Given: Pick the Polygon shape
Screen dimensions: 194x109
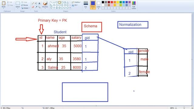Looking at the screenshot, I should click(65, 2).
